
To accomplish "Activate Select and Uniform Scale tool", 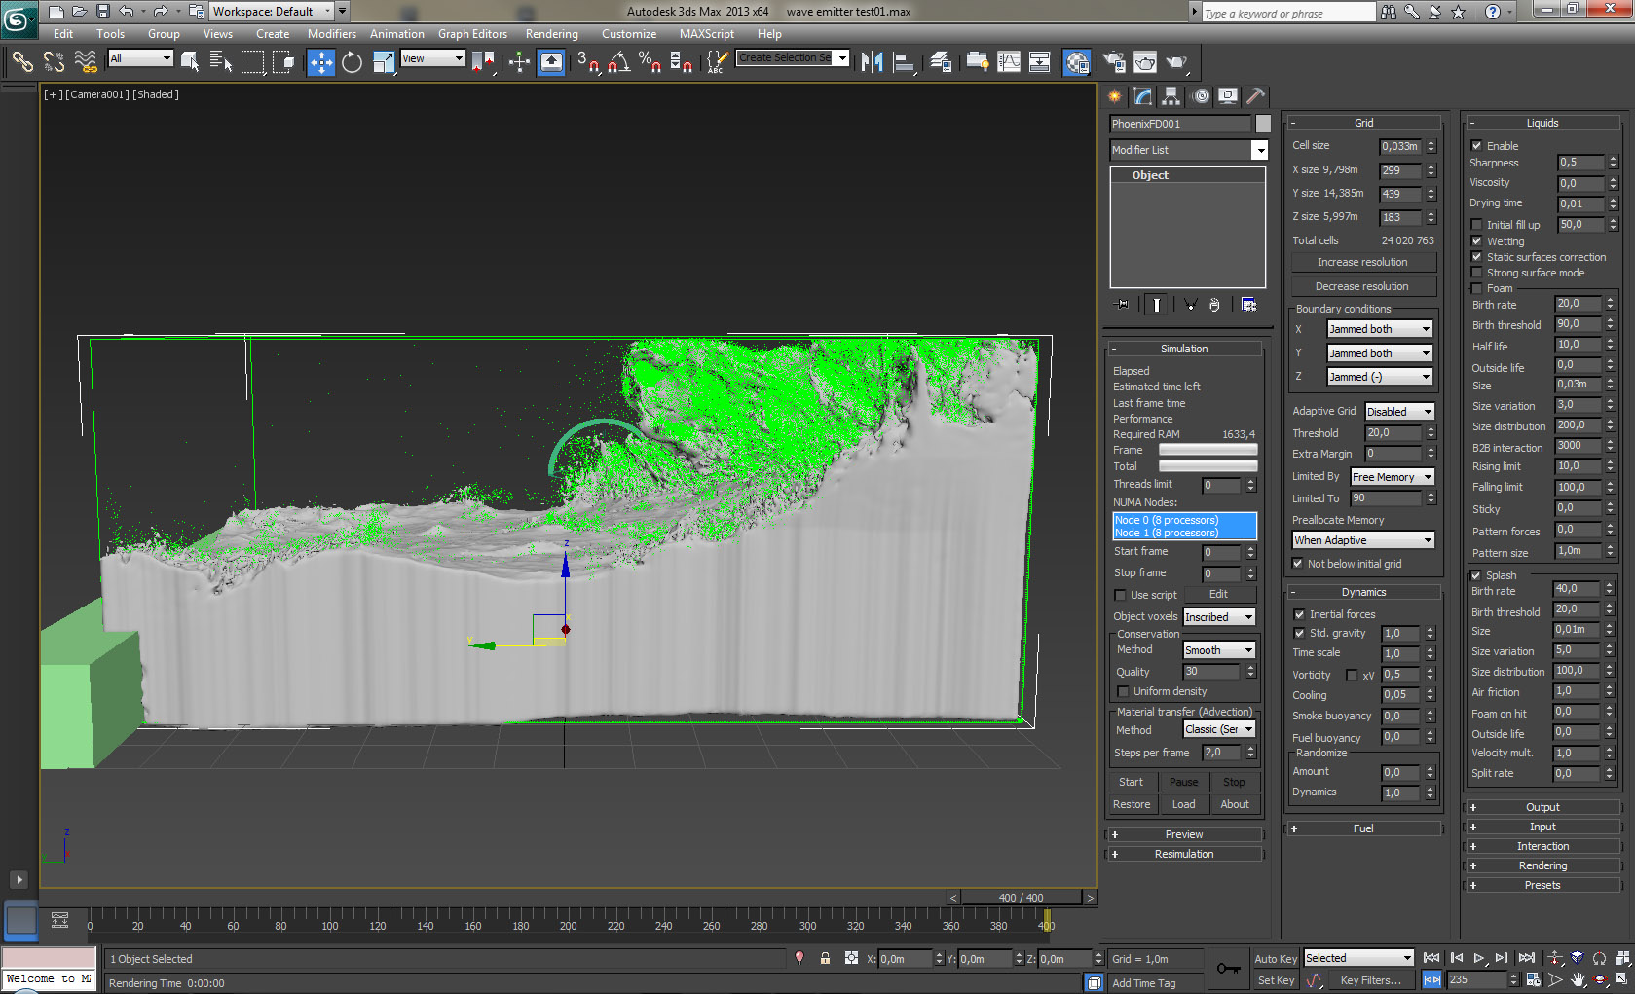I will coord(384,62).
